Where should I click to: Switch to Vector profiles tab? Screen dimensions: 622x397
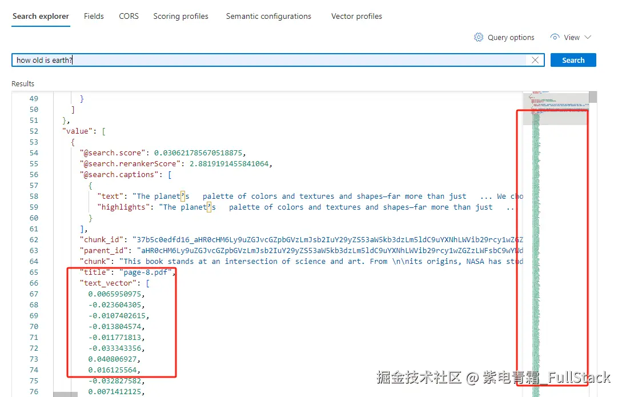point(356,16)
